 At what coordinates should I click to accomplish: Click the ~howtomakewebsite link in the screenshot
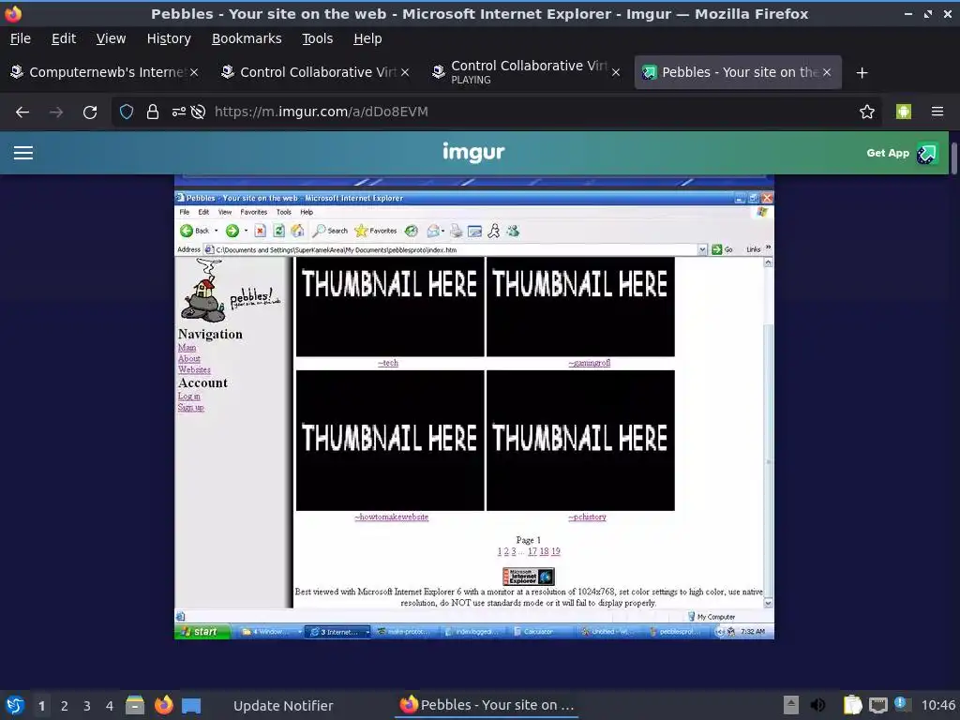[391, 517]
